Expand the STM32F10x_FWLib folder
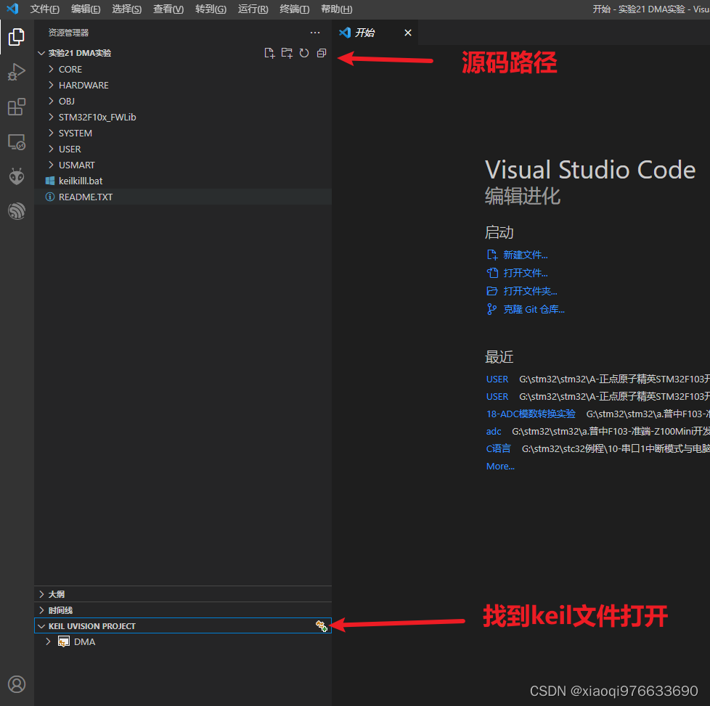 pos(183,118)
